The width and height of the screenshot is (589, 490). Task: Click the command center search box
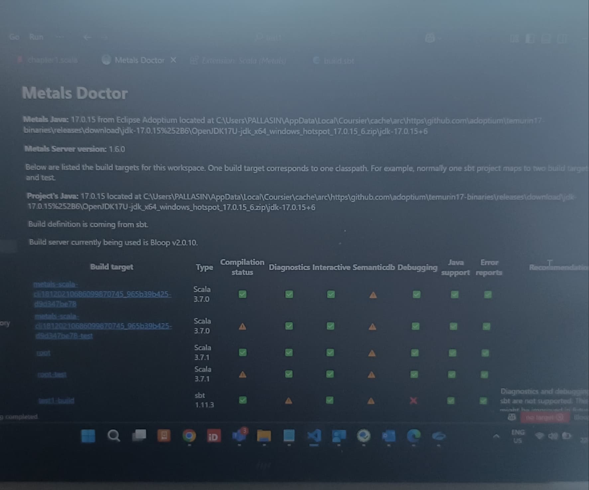tap(269, 38)
